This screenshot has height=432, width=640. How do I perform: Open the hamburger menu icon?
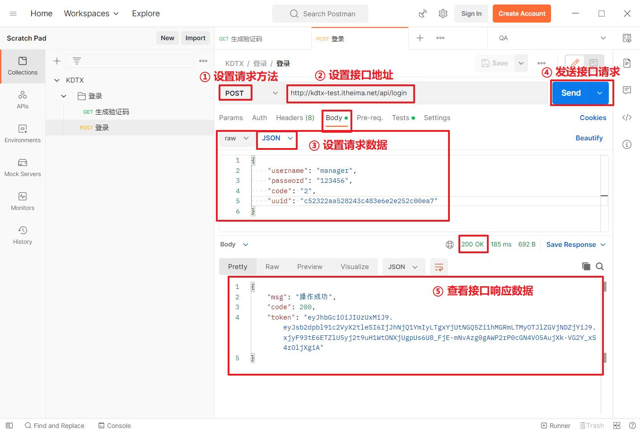click(x=13, y=14)
